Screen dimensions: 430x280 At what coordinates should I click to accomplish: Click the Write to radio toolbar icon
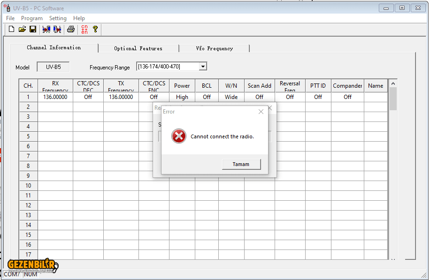(57, 29)
